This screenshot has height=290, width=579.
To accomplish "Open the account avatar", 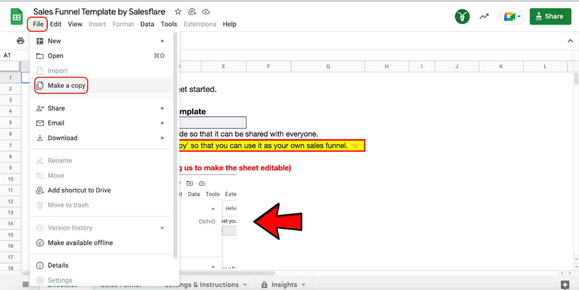I will pos(462,17).
